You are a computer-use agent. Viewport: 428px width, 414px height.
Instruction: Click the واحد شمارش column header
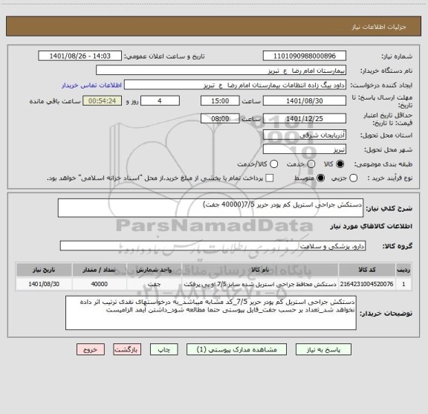[154, 270]
